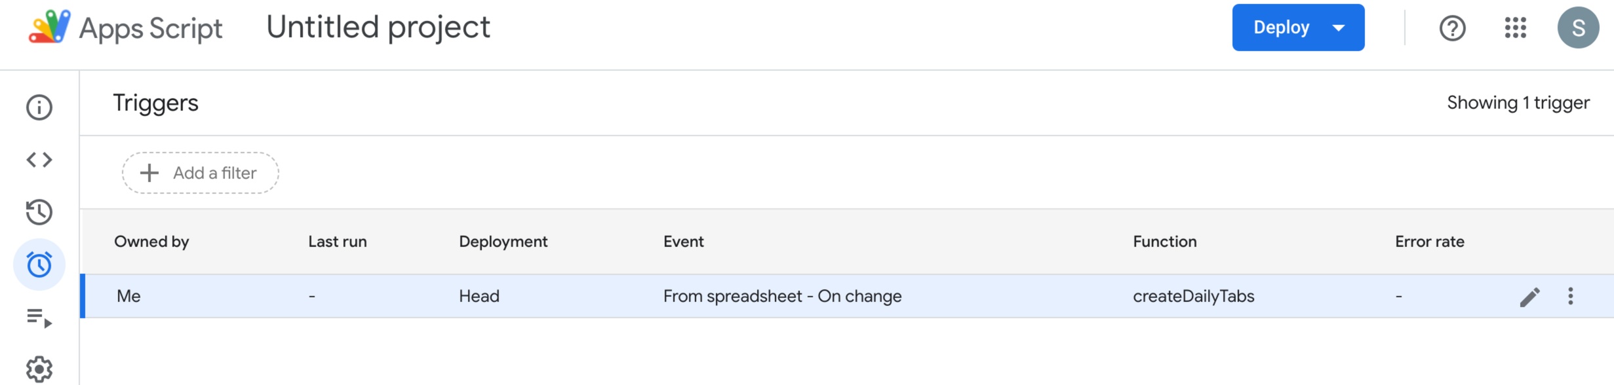
Task: Sort by the Owned by column header
Action: tap(151, 242)
